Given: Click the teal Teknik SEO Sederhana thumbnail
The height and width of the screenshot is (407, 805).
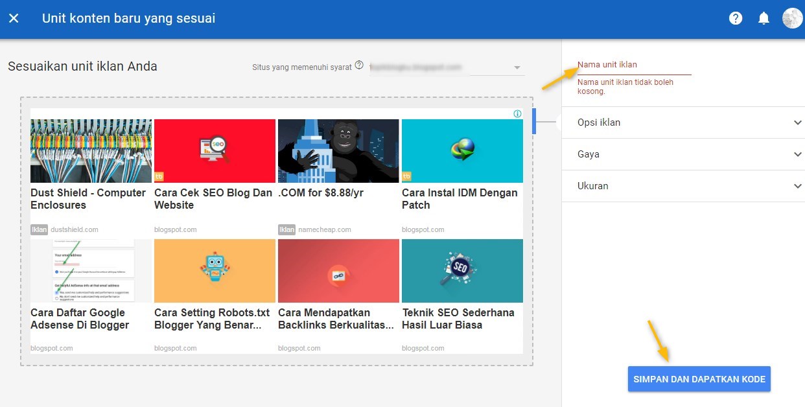Looking at the screenshot, I should coord(462,271).
